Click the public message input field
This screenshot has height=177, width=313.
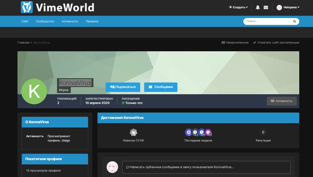206,167
